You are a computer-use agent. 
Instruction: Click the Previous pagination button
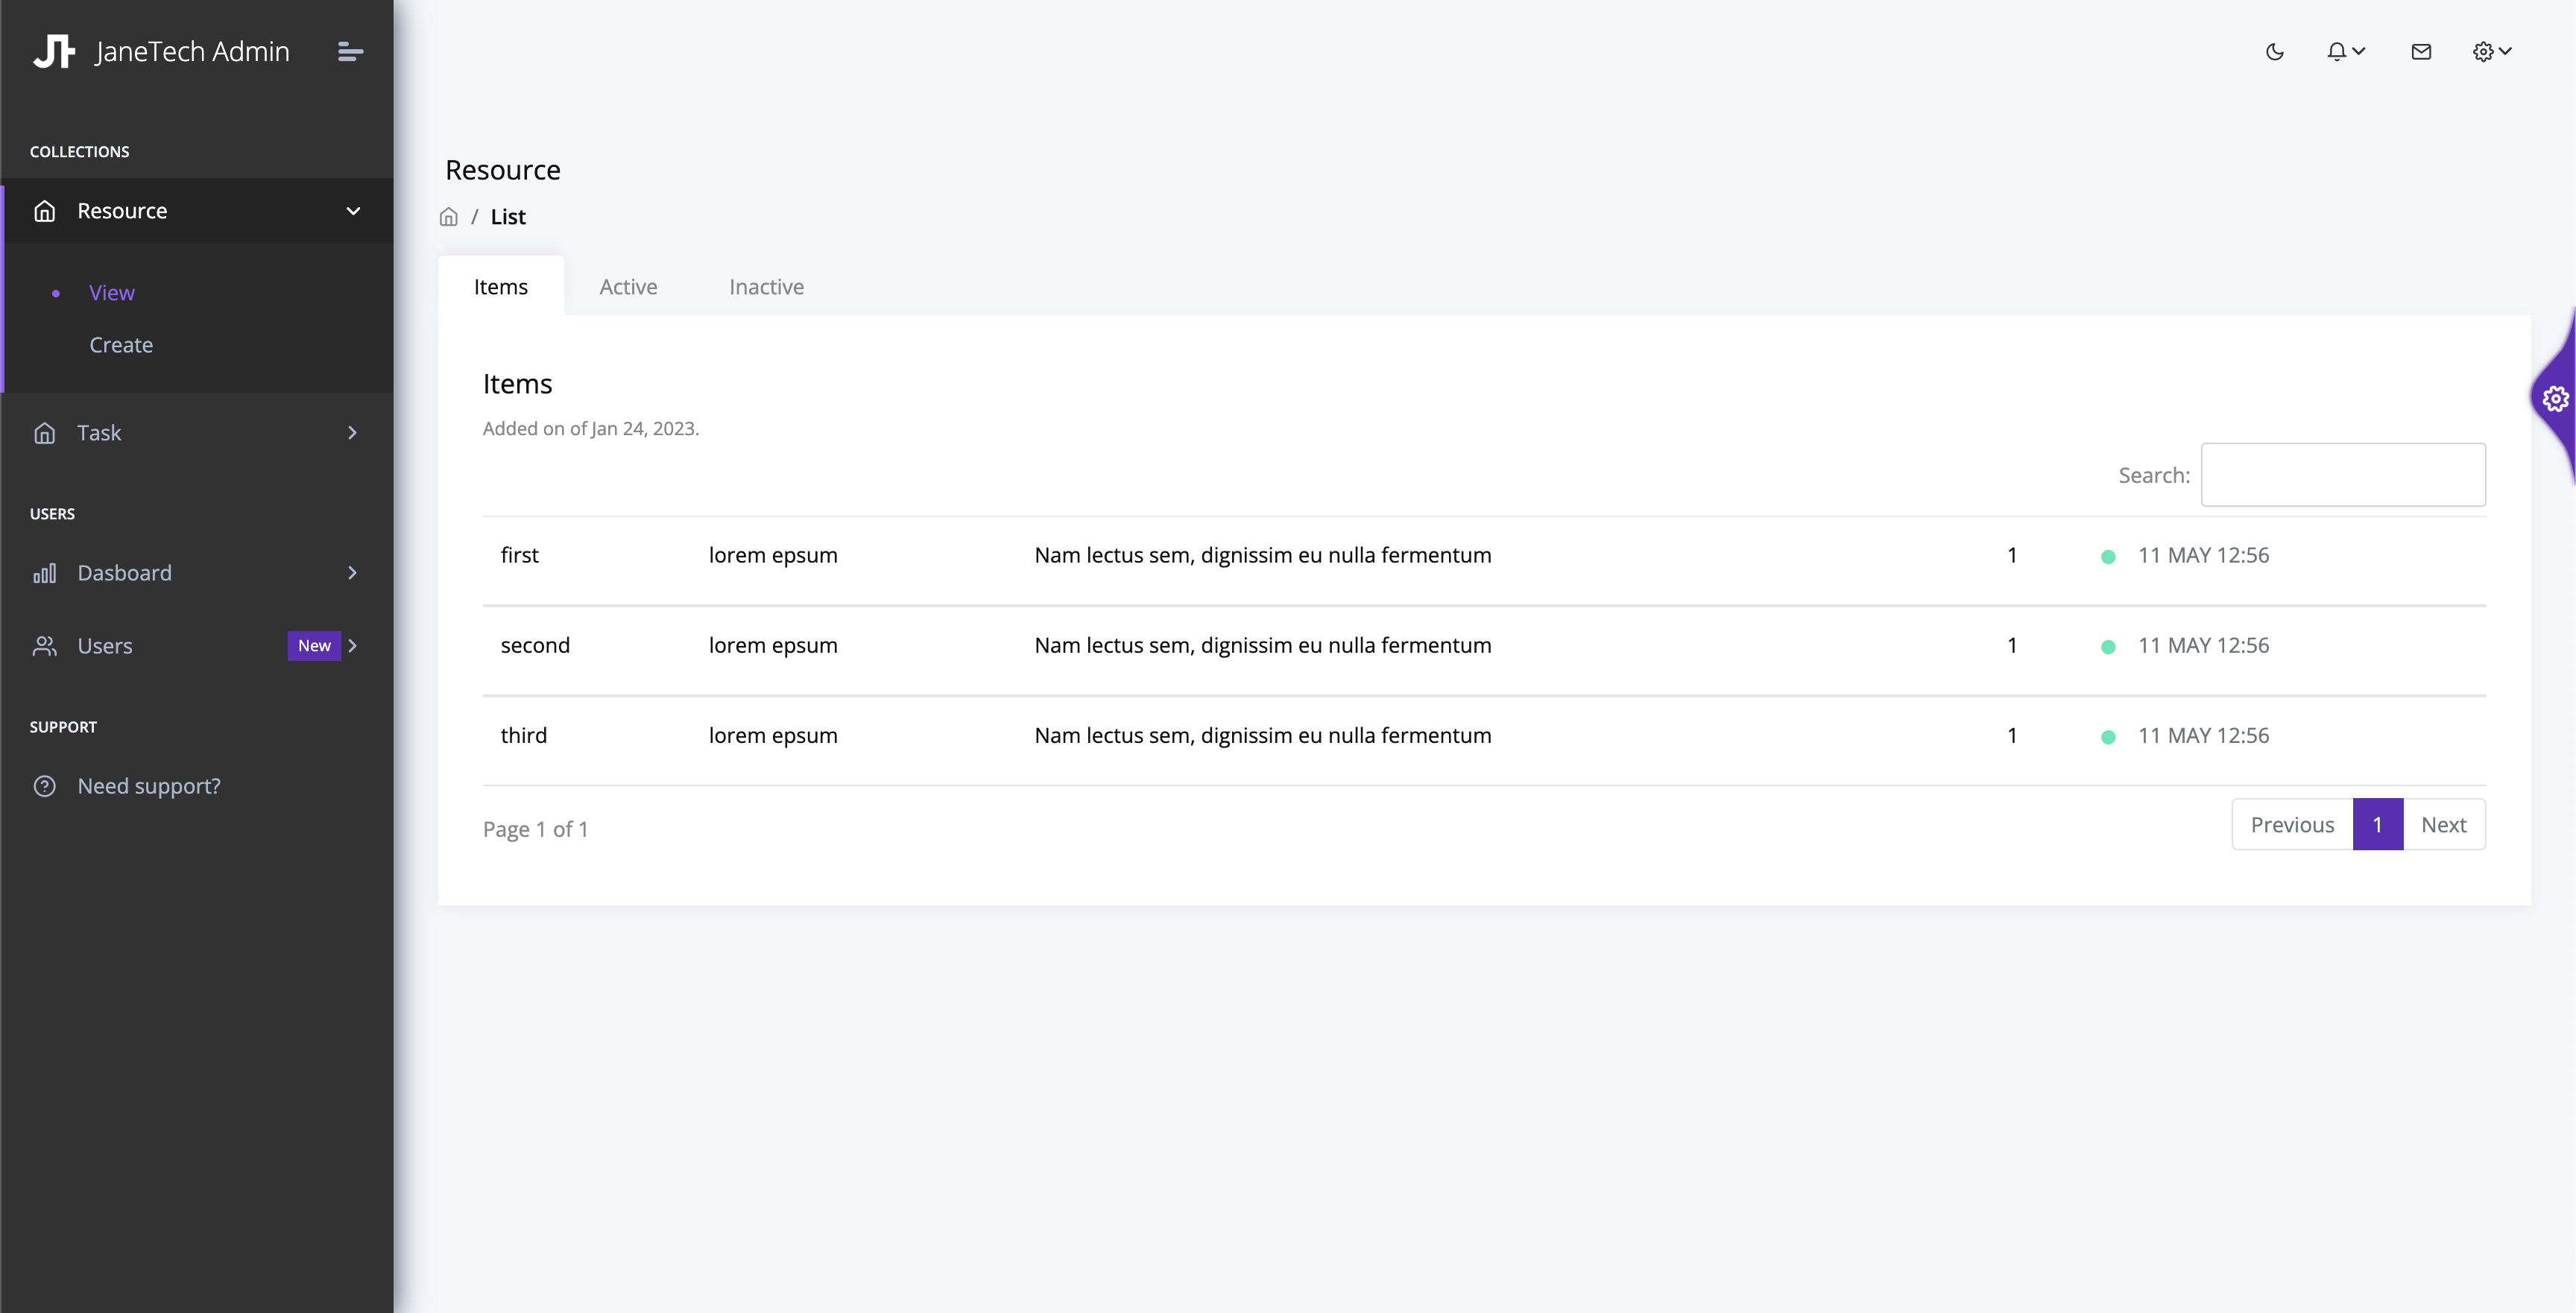click(x=2292, y=825)
